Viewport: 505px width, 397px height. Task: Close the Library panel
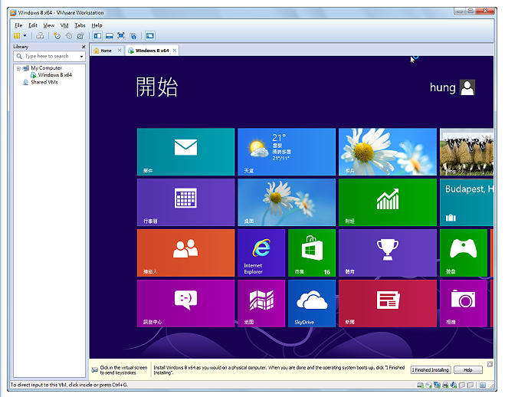coord(84,47)
